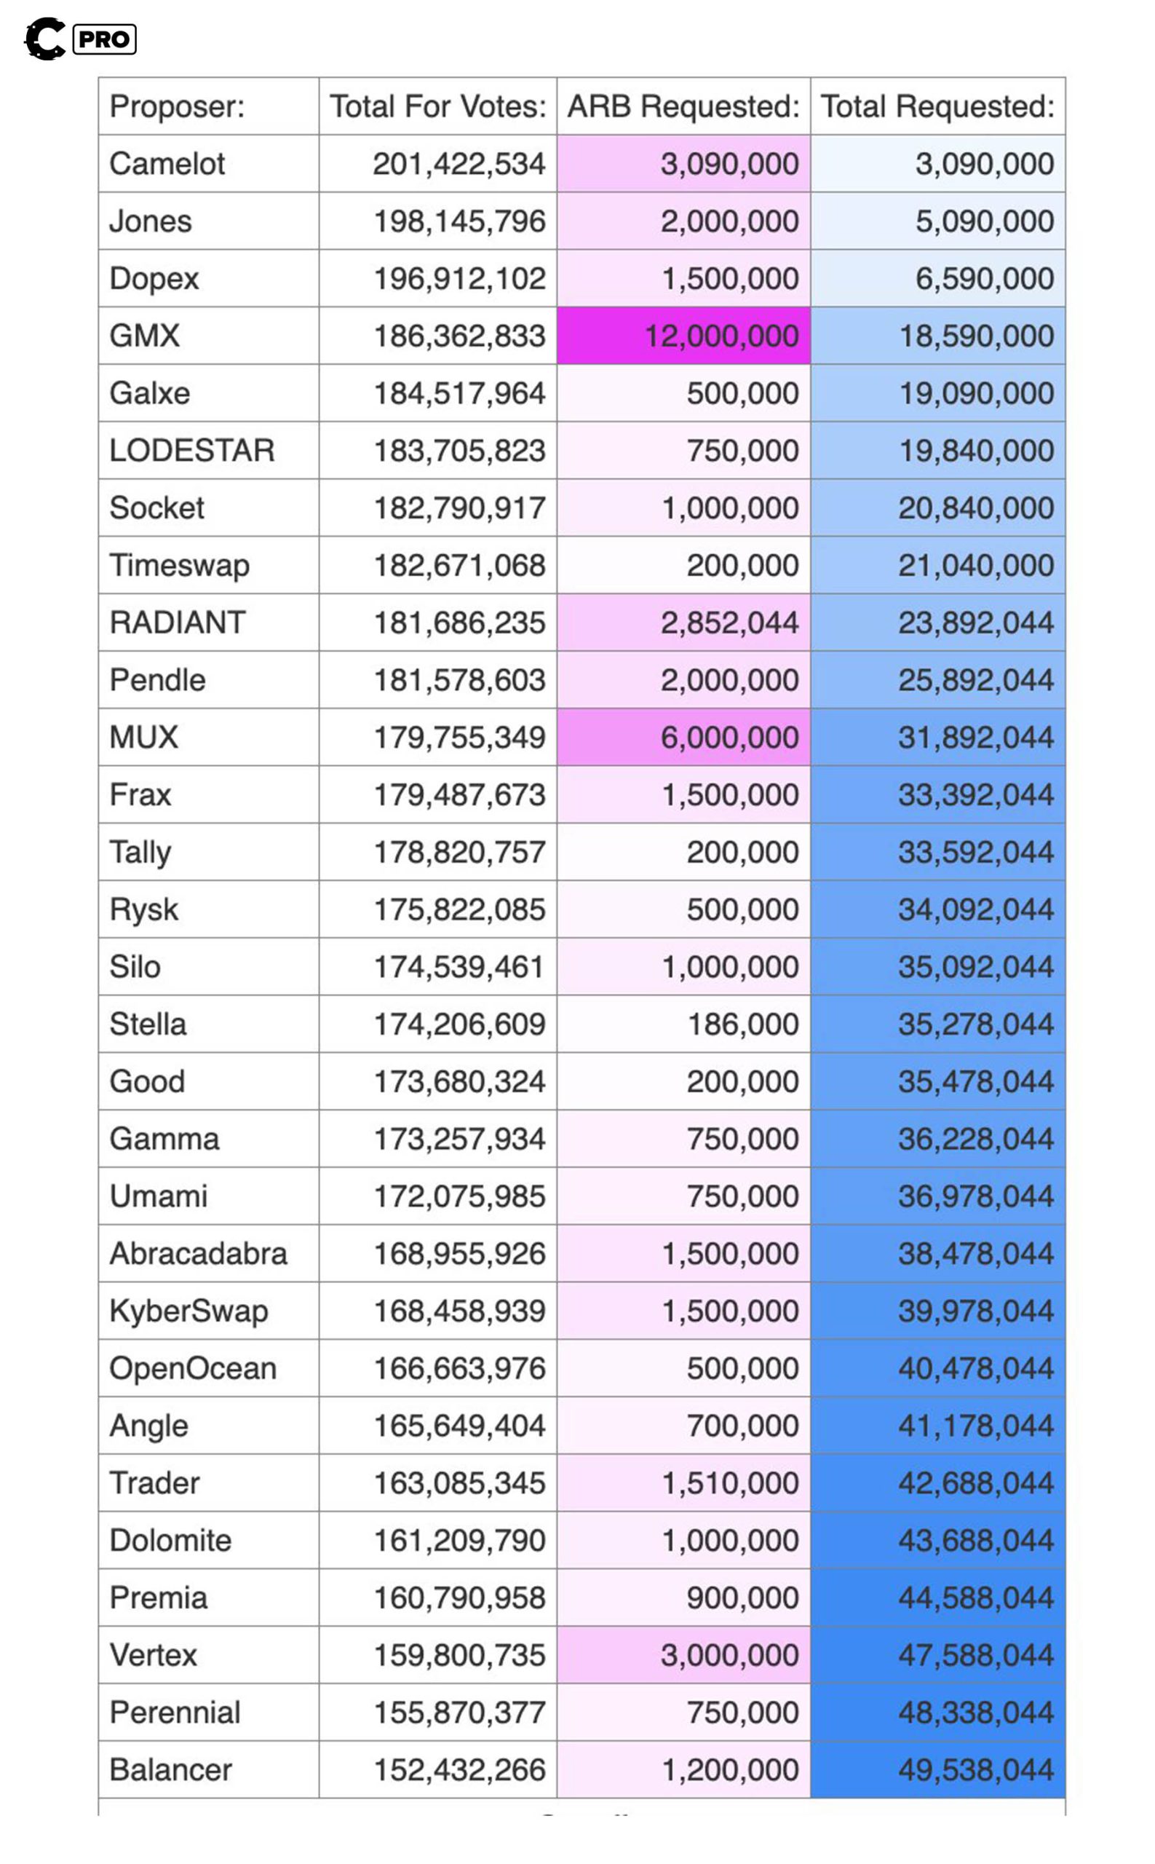Click Stella's 186,000 ARB requested cell
This screenshot has width=1155, height=1864.
742,1024
